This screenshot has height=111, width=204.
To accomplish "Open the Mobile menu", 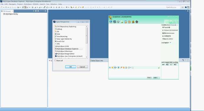I will [35, 4].
